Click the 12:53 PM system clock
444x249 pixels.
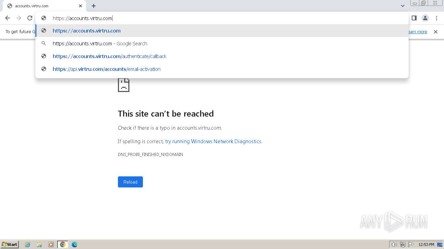click(x=426, y=245)
